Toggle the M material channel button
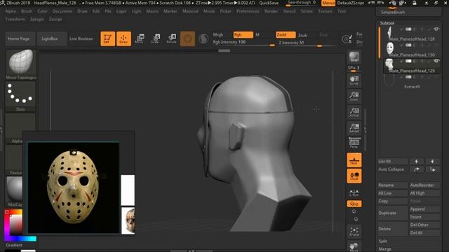This screenshot has width=449, height=252. [257, 34]
